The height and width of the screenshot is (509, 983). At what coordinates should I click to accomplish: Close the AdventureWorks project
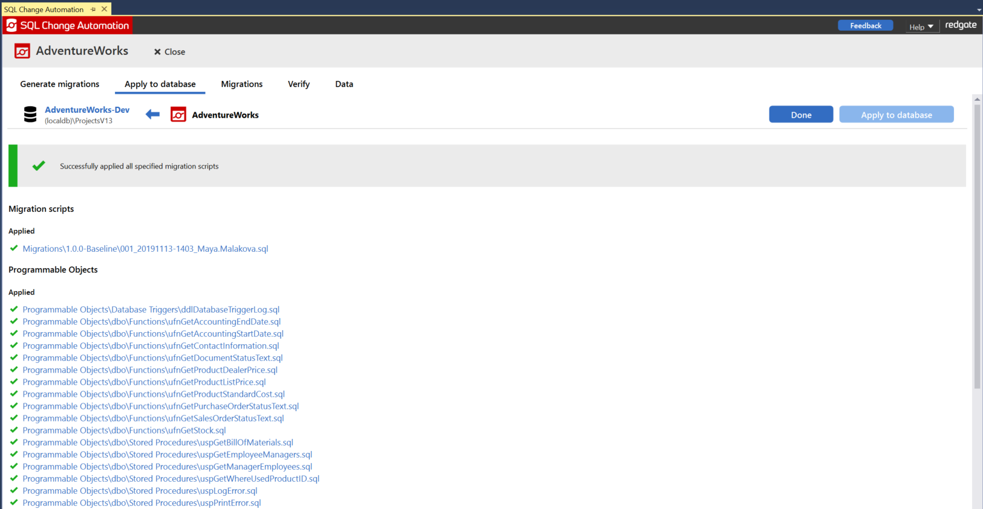click(169, 52)
